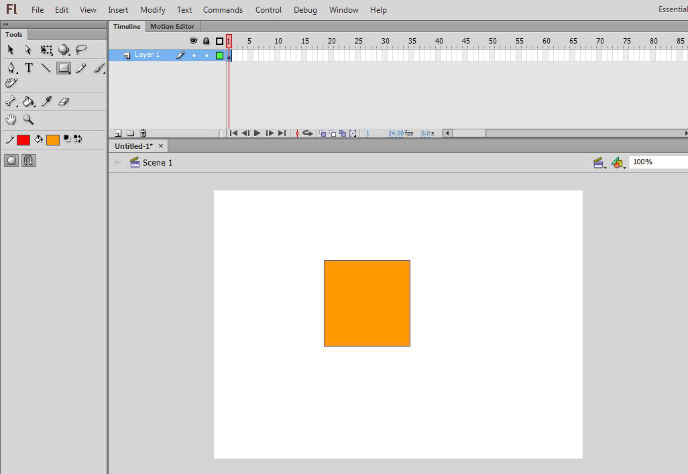Lock Layer 1 using lock dot
The width and height of the screenshot is (688, 474).
tap(207, 56)
